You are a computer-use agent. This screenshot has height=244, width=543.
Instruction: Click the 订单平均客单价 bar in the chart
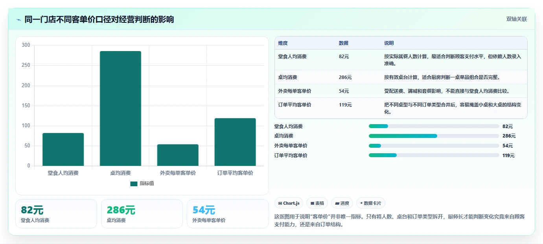click(235, 142)
